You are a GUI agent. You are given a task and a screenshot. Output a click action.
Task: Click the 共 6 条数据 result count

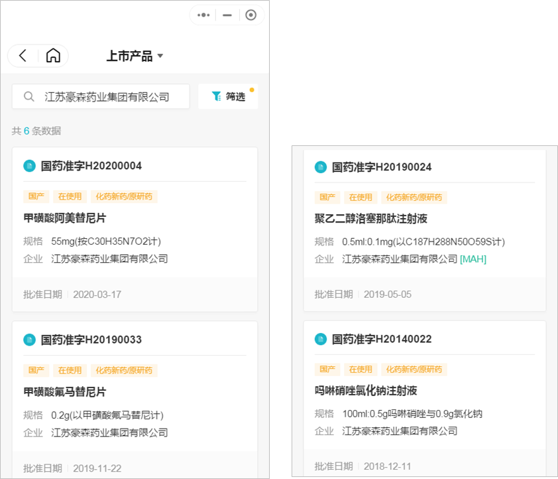coord(36,131)
